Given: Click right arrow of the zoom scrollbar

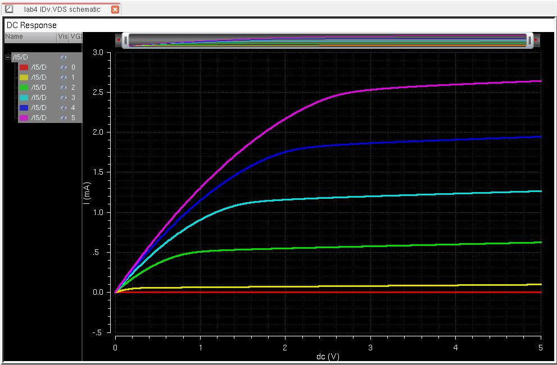Looking at the screenshot, I should (x=536, y=40).
